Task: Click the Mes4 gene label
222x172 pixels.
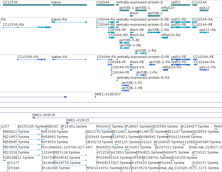Action: [134, 13]
